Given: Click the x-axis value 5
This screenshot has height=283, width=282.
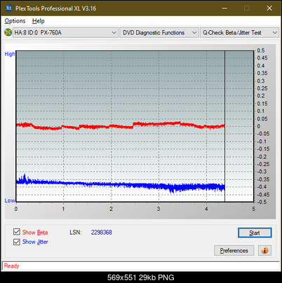Looking at the screenshot, I should (x=253, y=209).
